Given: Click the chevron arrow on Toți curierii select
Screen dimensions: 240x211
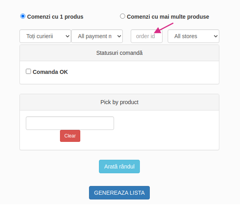Looking at the screenshot, I should 67,36.
